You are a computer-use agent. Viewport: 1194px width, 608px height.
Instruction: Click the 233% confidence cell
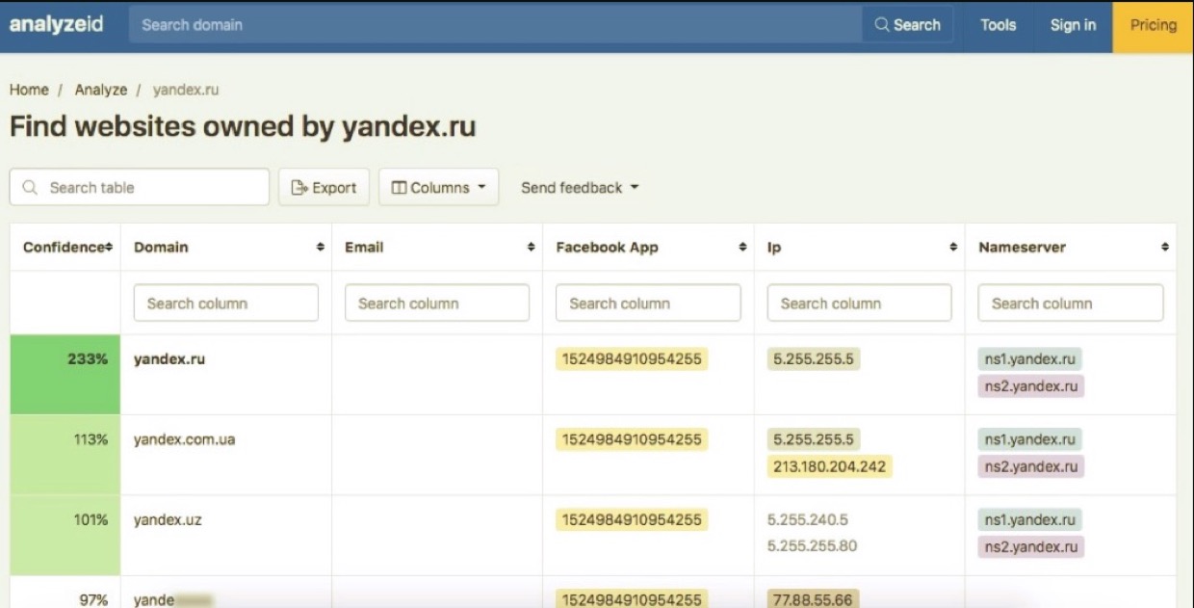click(x=65, y=375)
